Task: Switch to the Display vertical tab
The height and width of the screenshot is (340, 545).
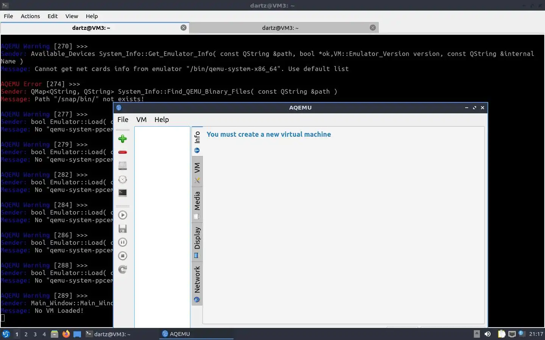Action: (x=197, y=242)
